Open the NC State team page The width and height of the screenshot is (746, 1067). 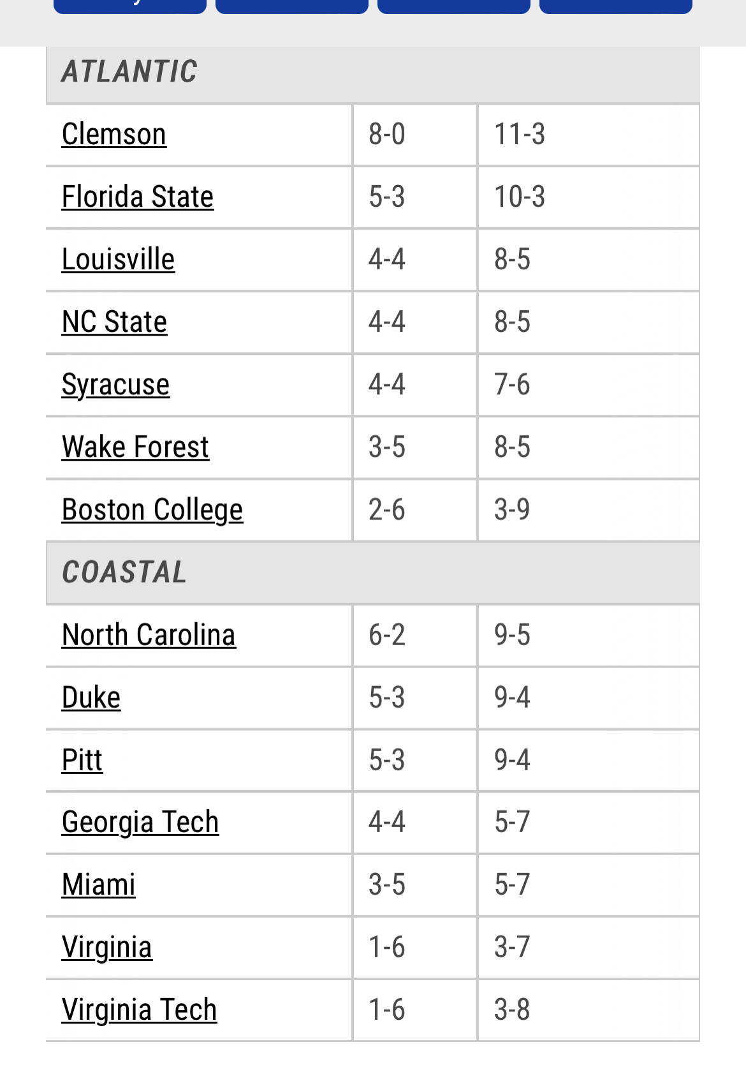pos(115,322)
